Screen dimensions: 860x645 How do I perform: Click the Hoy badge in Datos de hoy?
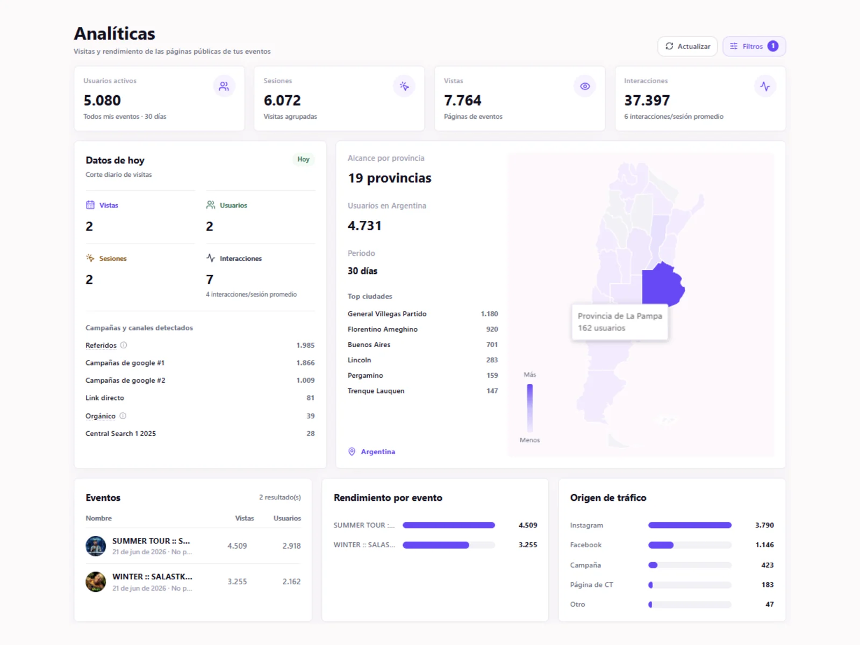(304, 159)
